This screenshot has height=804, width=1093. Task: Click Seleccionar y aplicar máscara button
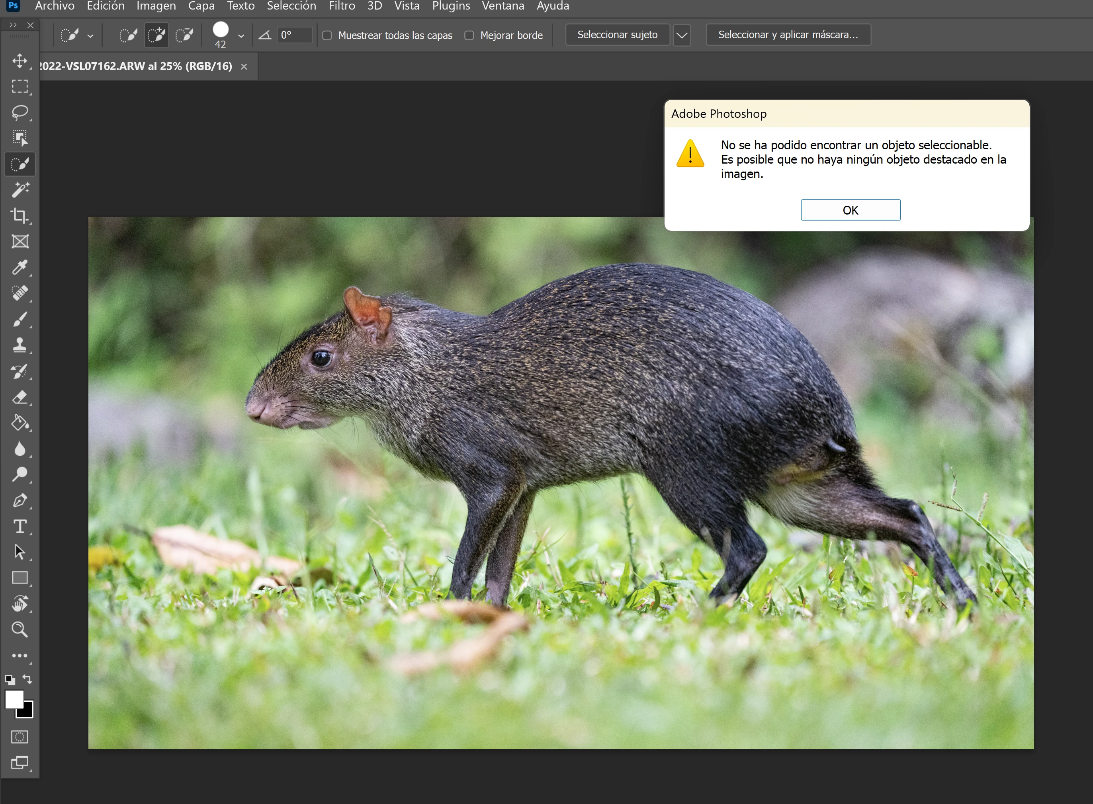pos(788,35)
